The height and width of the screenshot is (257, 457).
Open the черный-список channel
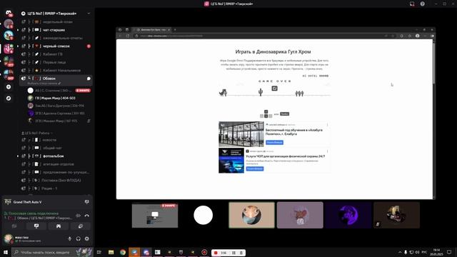[56, 46]
